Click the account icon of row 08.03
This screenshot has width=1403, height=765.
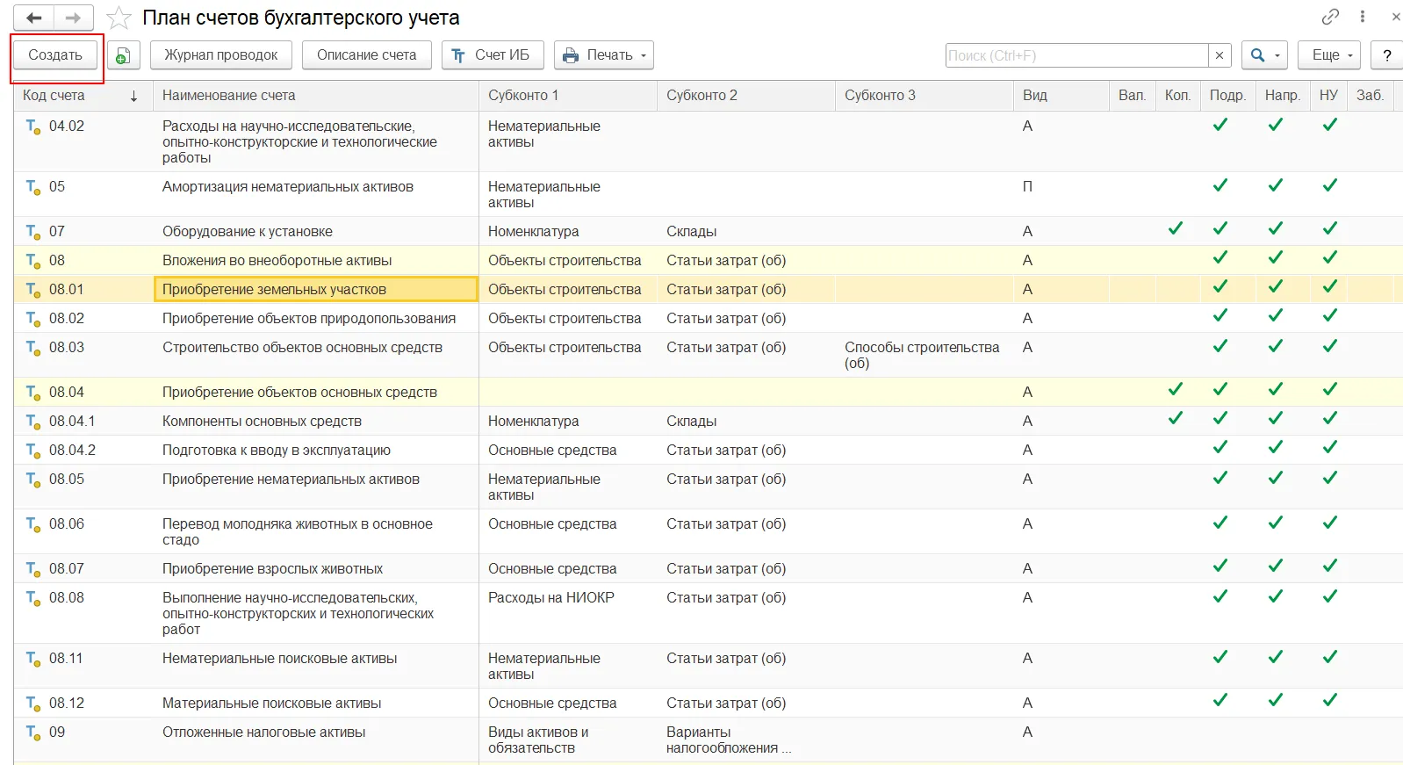pos(33,348)
